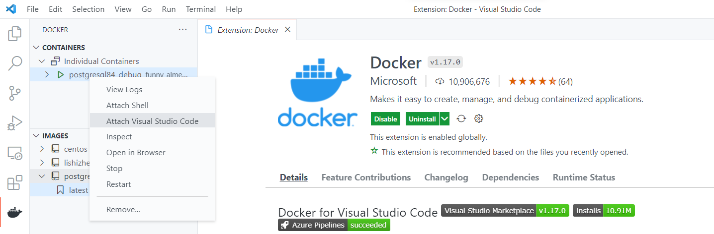The width and height of the screenshot is (714, 234).
Task: Click the lishizhe image icon
Action: pos(55,163)
